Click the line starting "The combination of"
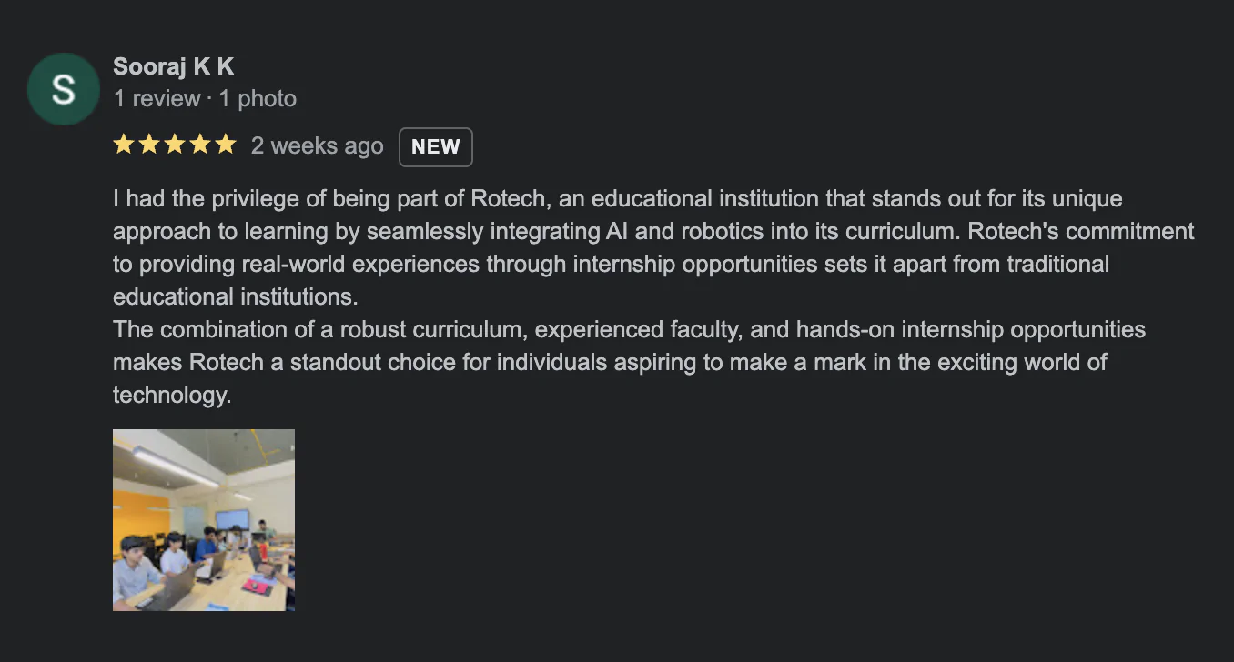The height and width of the screenshot is (662, 1234). [x=629, y=329]
